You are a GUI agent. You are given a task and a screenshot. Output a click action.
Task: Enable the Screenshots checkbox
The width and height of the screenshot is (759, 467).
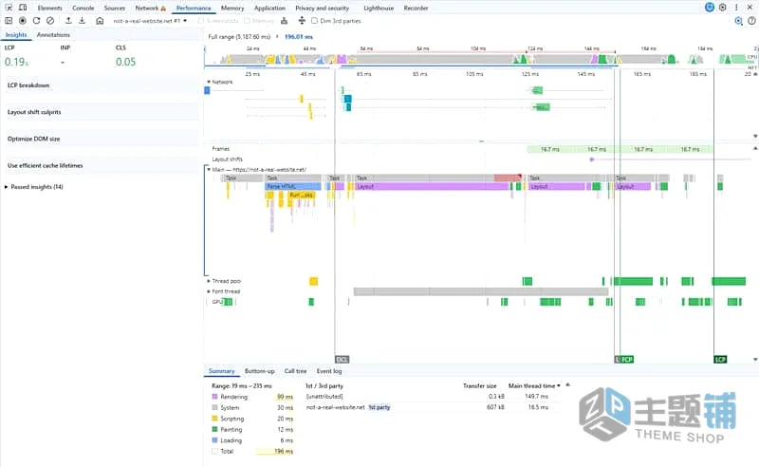coord(200,21)
